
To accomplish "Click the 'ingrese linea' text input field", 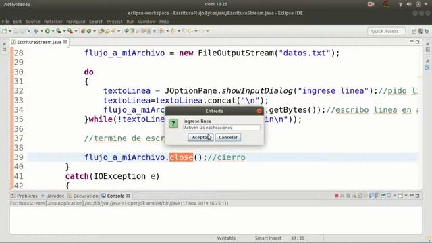I will pos(221,128).
